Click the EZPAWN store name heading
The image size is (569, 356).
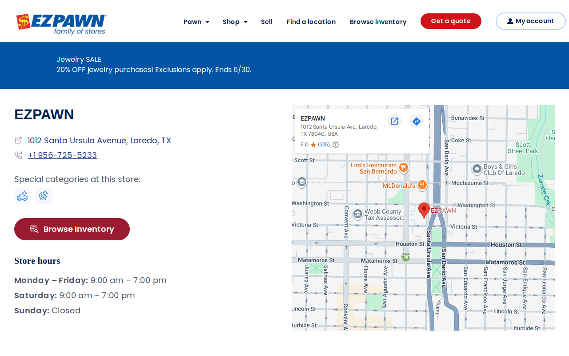(x=44, y=114)
